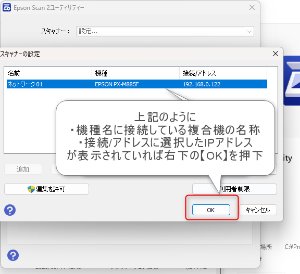Click the キャンセル button
This screenshot has height=274, width=300.
[x=258, y=210]
